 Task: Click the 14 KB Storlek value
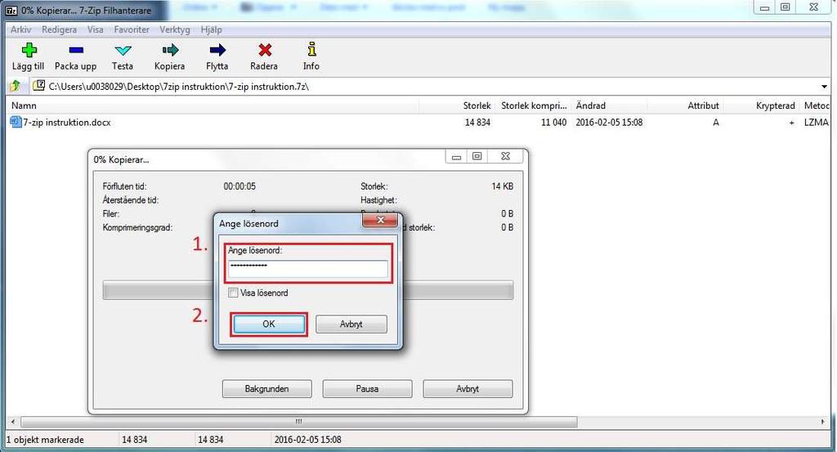(x=503, y=186)
